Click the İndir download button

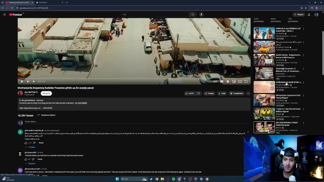pos(222,93)
